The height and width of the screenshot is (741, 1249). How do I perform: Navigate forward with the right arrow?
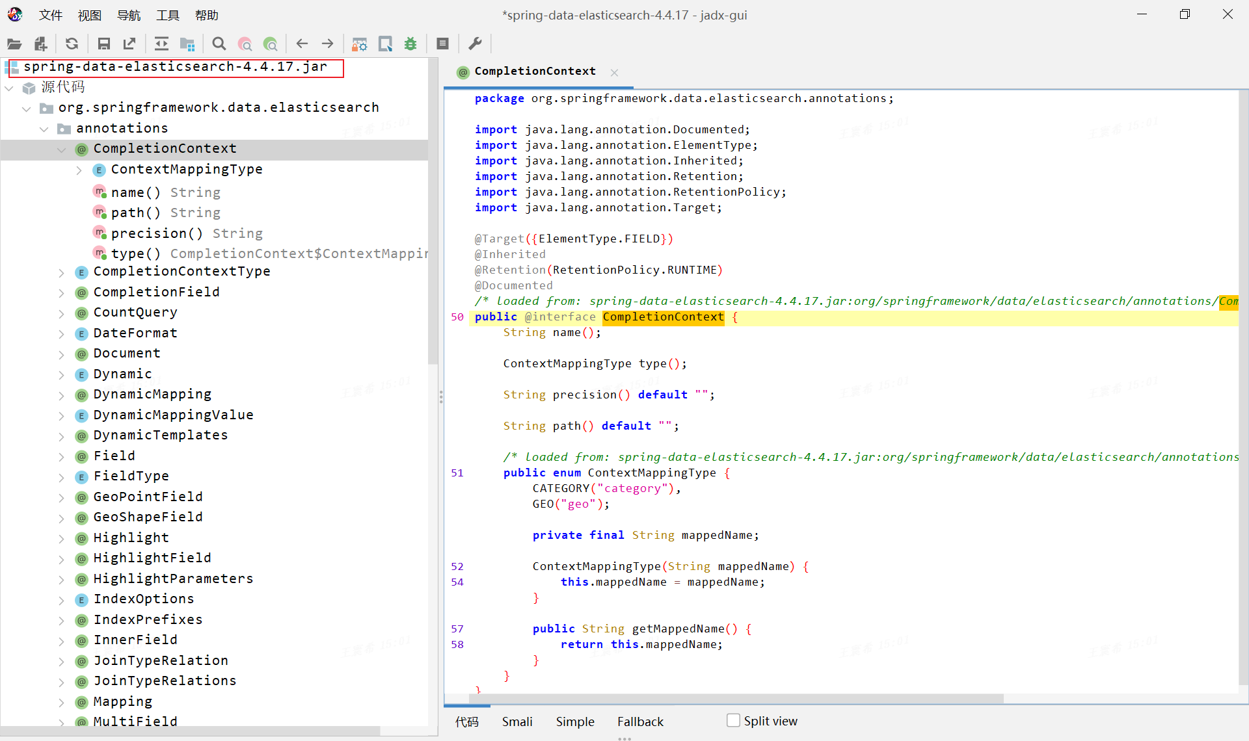(327, 44)
